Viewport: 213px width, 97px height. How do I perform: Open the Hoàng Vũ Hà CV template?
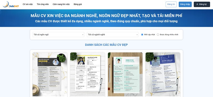coord(125,74)
